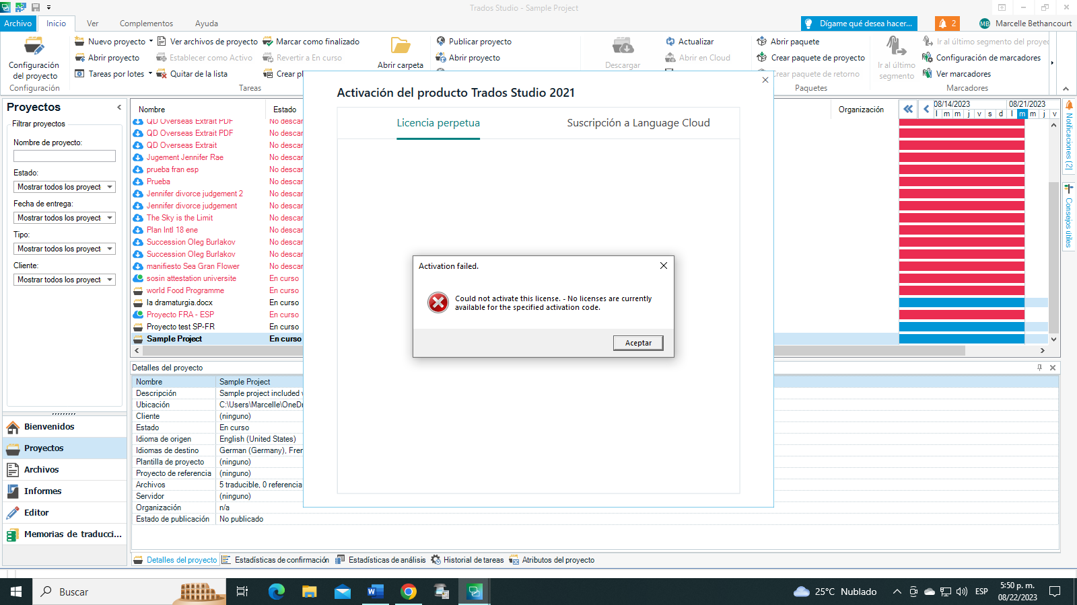Open Configuración del proyecto settings

(x=34, y=58)
